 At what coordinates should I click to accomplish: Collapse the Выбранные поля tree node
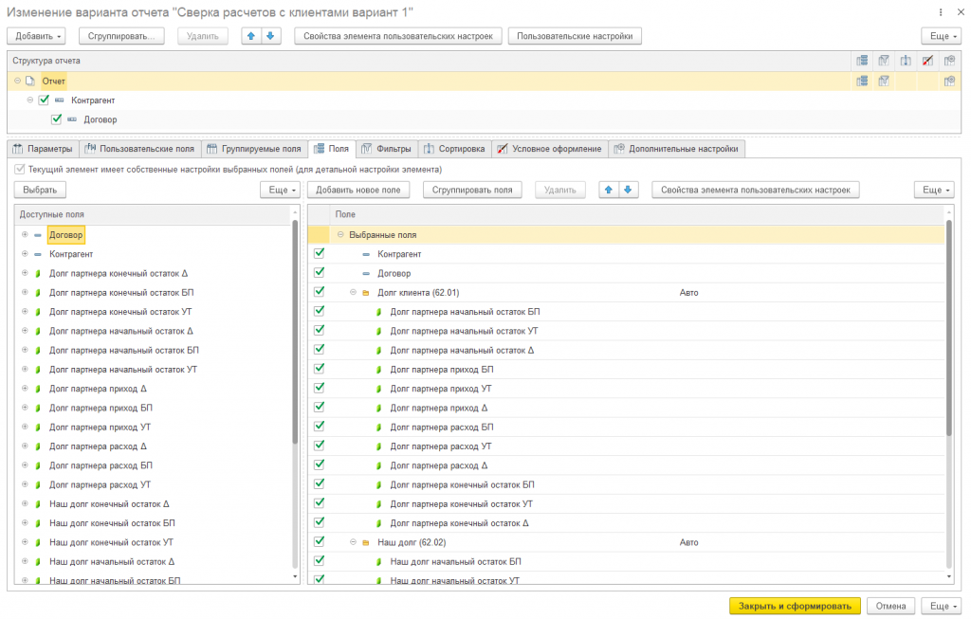(x=340, y=234)
